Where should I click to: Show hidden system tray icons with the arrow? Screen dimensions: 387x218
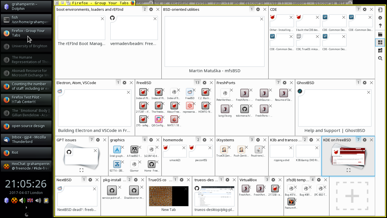pos(26,208)
